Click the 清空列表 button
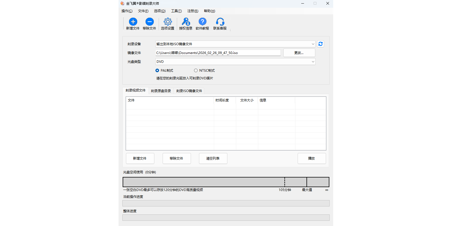Screen dimensions: 452x226 pos(213,158)
